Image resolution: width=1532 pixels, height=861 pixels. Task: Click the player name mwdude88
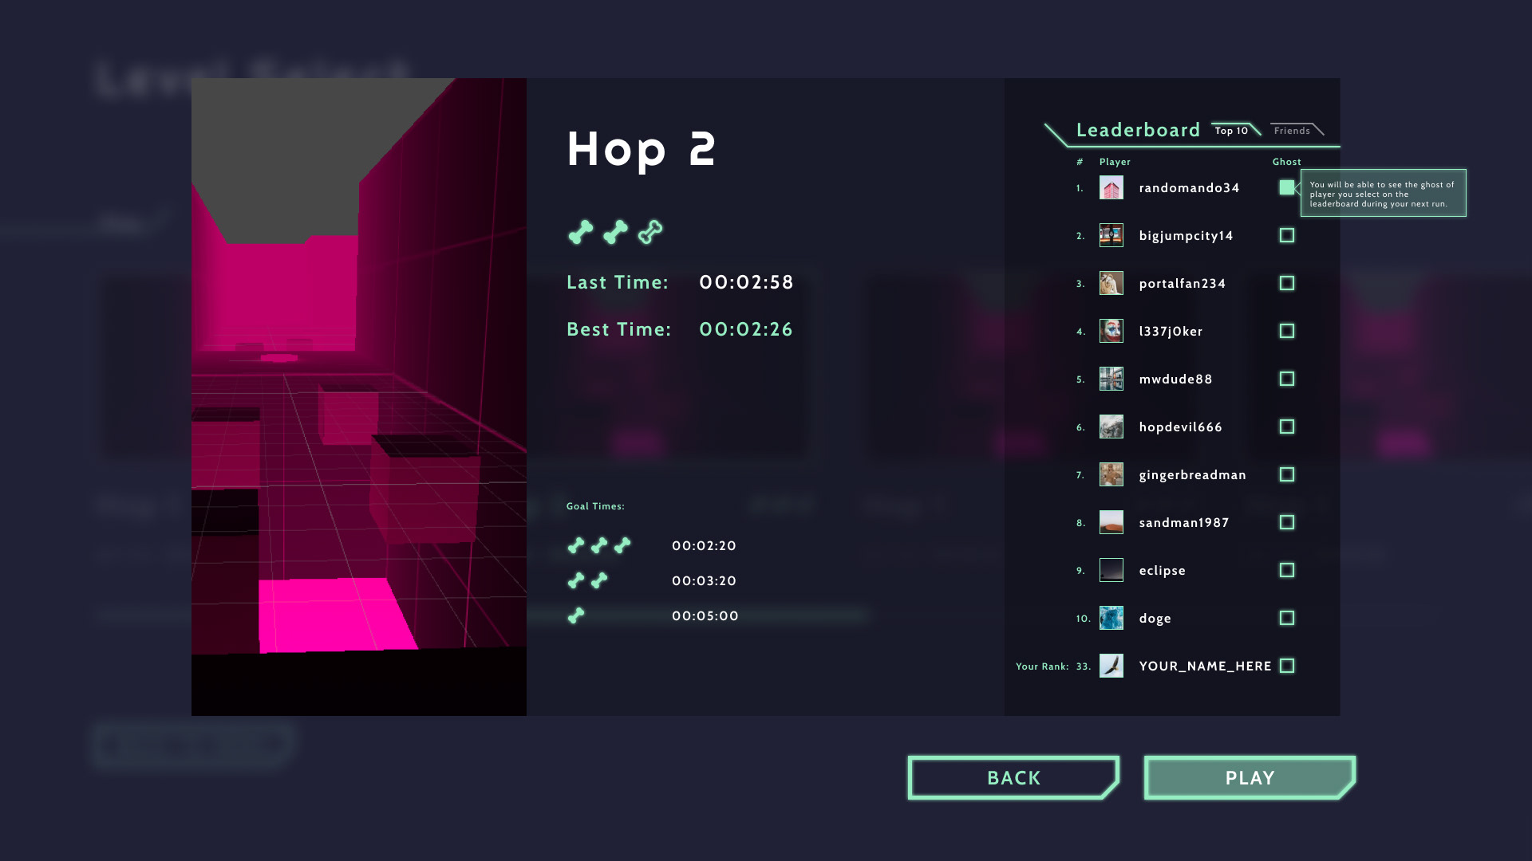pyautogui.click(x=1175, y=379)
